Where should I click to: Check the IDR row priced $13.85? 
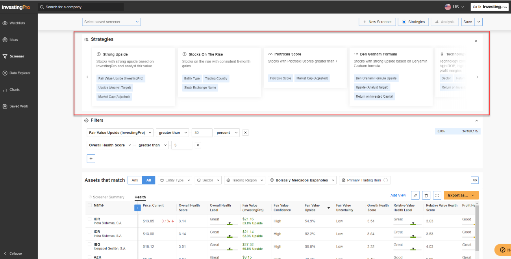click(89, 219)
